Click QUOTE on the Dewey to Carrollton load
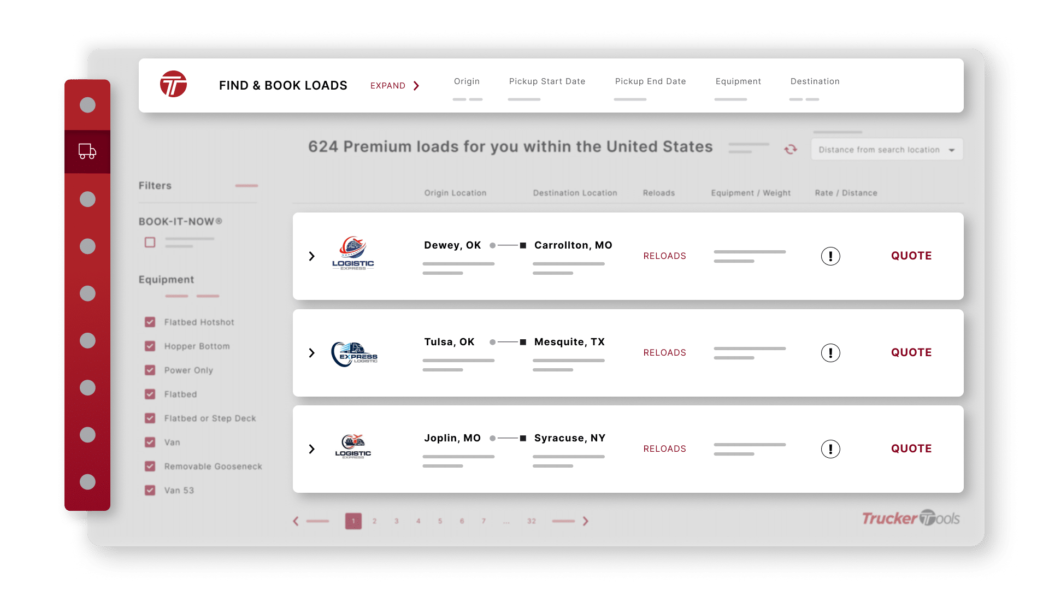Viewport: 1049px width, 590px height. click(911, 256)
